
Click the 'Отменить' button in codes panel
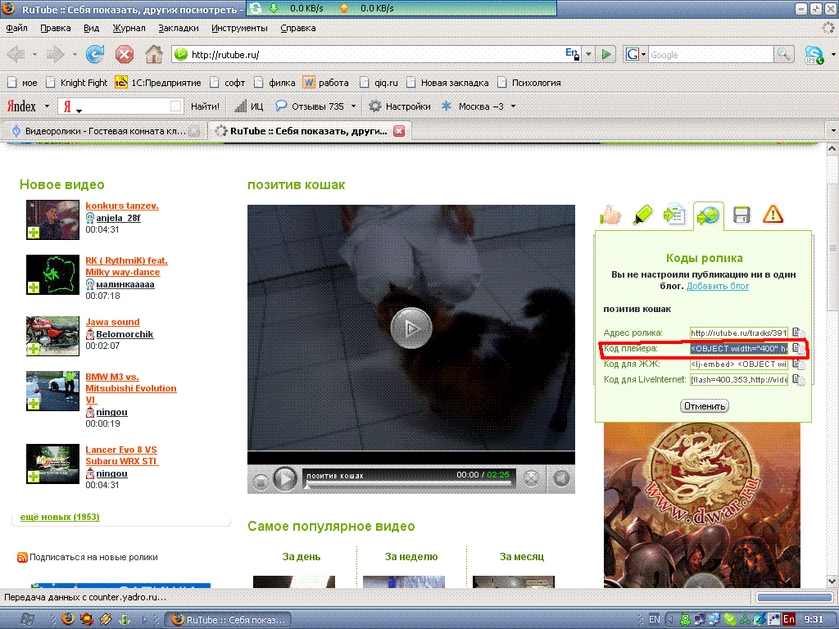704,406
